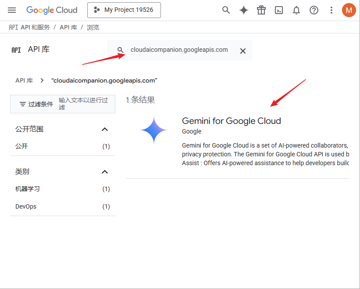Open the notifications bell
Viewport: 360px width, 289px height.
[x=296, y=10]
